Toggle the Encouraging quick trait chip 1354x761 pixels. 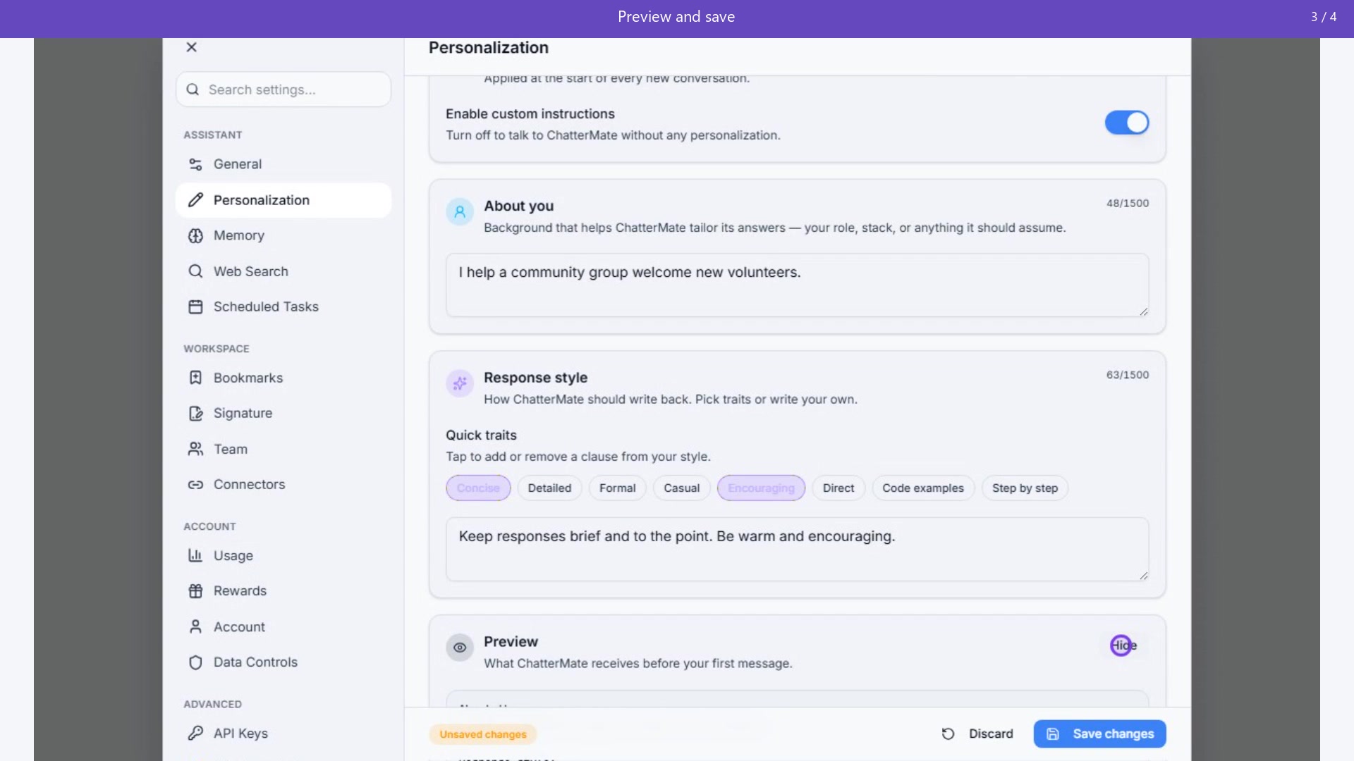(x=761, y=488)
